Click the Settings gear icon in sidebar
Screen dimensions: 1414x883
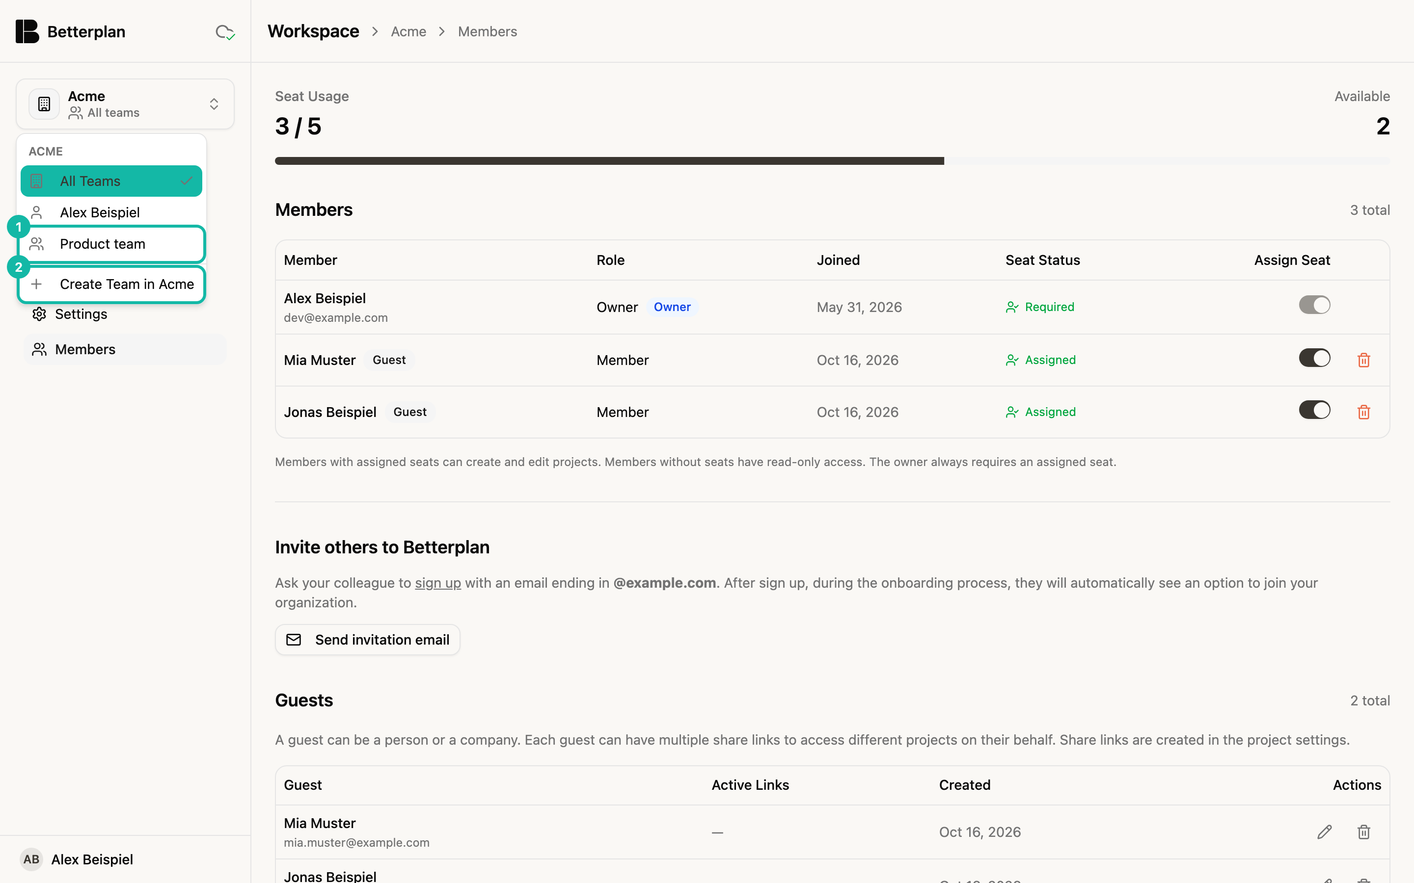coord(39,314)
